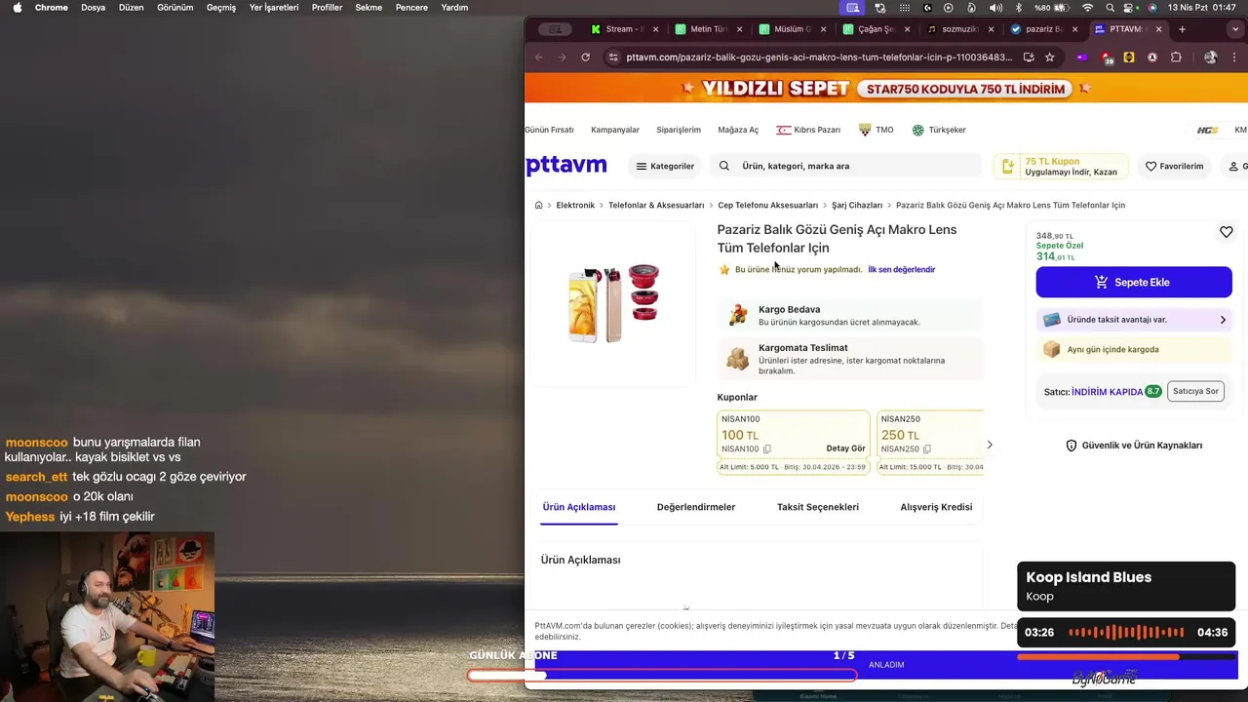Open the pazariz browser tab

point(1043,29)
